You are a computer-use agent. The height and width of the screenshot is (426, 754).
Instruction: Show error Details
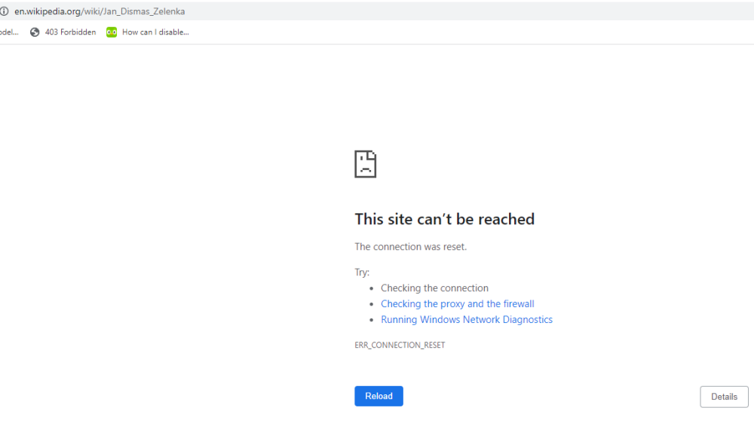[x=724, y=397]
